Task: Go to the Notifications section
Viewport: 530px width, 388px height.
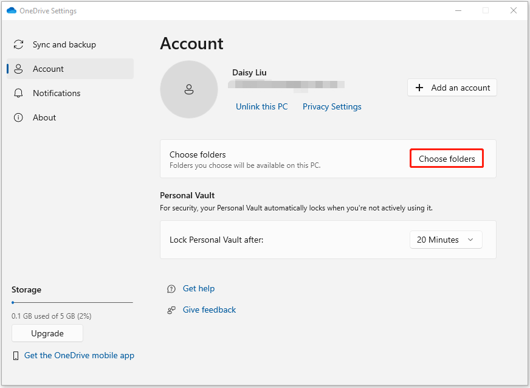Action: pyautogui.click(x=71, y=93)
